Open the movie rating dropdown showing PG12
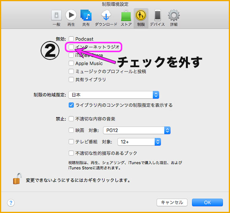Image resolution: width=230 pixels, height=213 pixels. 137,130
